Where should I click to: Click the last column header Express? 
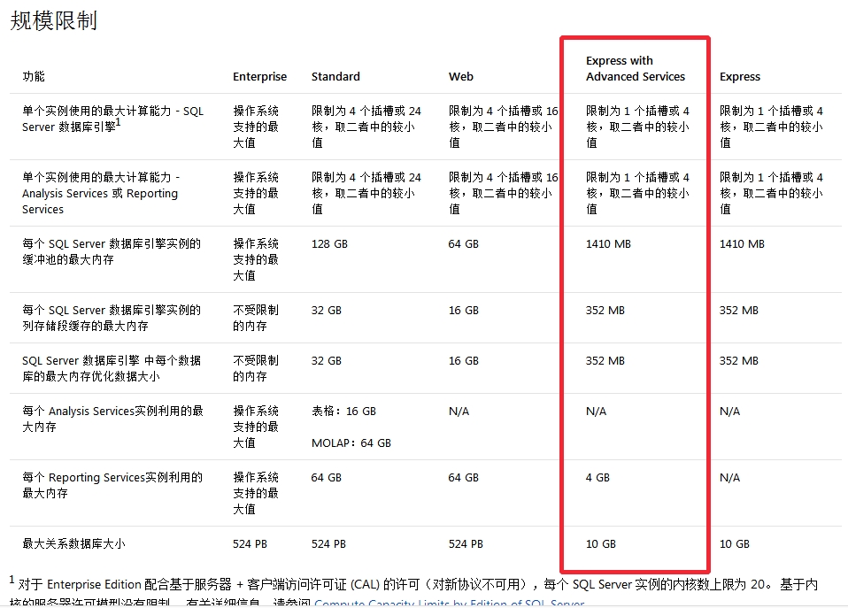click(739, 77)
